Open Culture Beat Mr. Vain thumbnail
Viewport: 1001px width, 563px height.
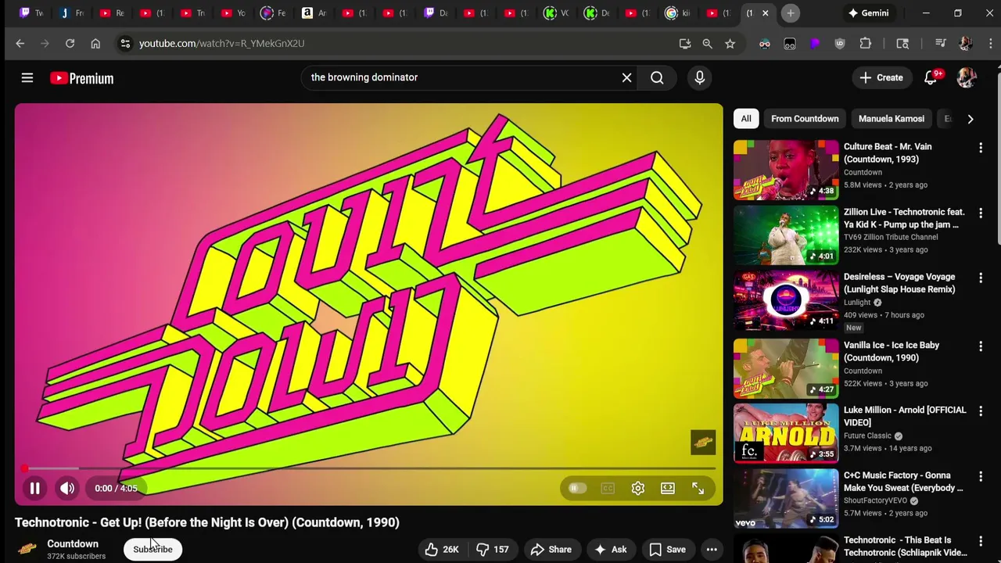tap(786, 170)
